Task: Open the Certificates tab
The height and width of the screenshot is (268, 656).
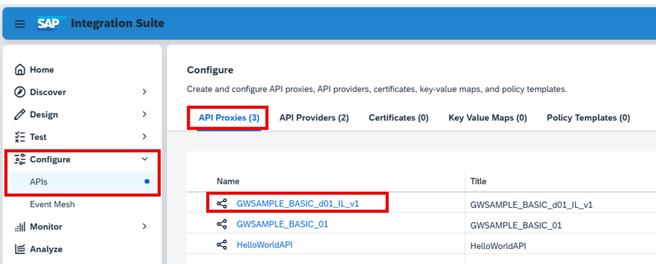Action: point(399,118)
